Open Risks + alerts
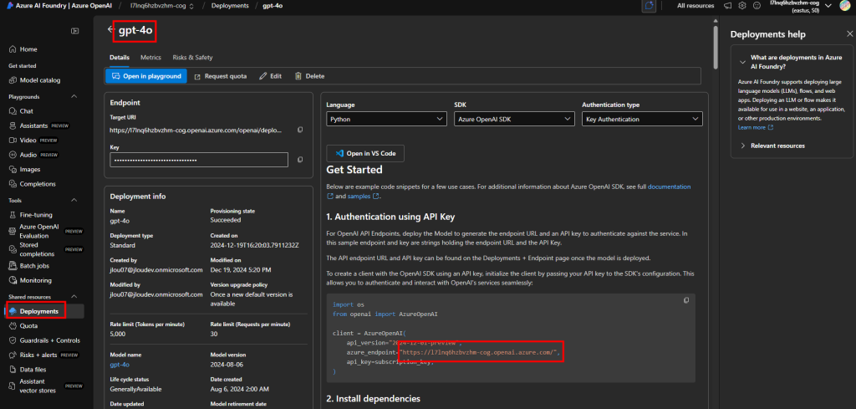Screen dimensions: 856x409 [43, 355]
